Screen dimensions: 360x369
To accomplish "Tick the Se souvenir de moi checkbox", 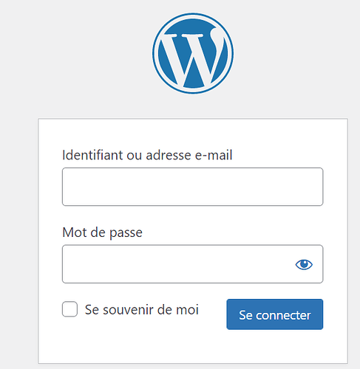I will click(x=69, y=309).
